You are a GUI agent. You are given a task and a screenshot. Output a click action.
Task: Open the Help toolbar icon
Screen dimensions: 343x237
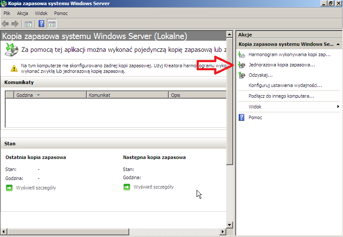[41, 24]
